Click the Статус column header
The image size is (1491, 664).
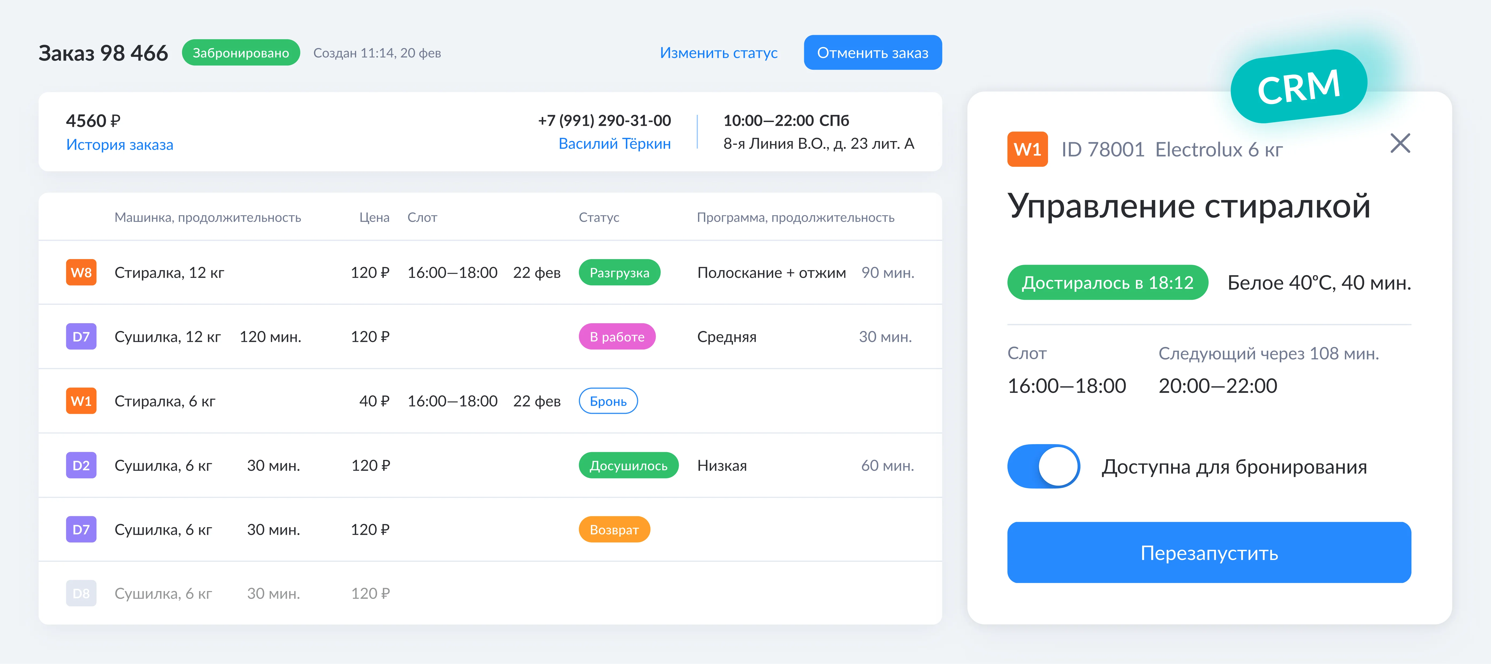(599, 218)
